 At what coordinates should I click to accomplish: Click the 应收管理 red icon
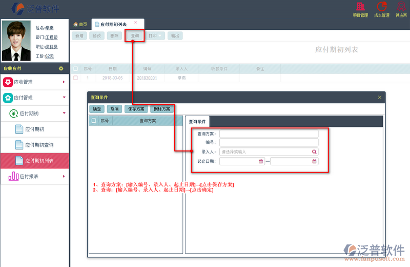coord(8,82)
